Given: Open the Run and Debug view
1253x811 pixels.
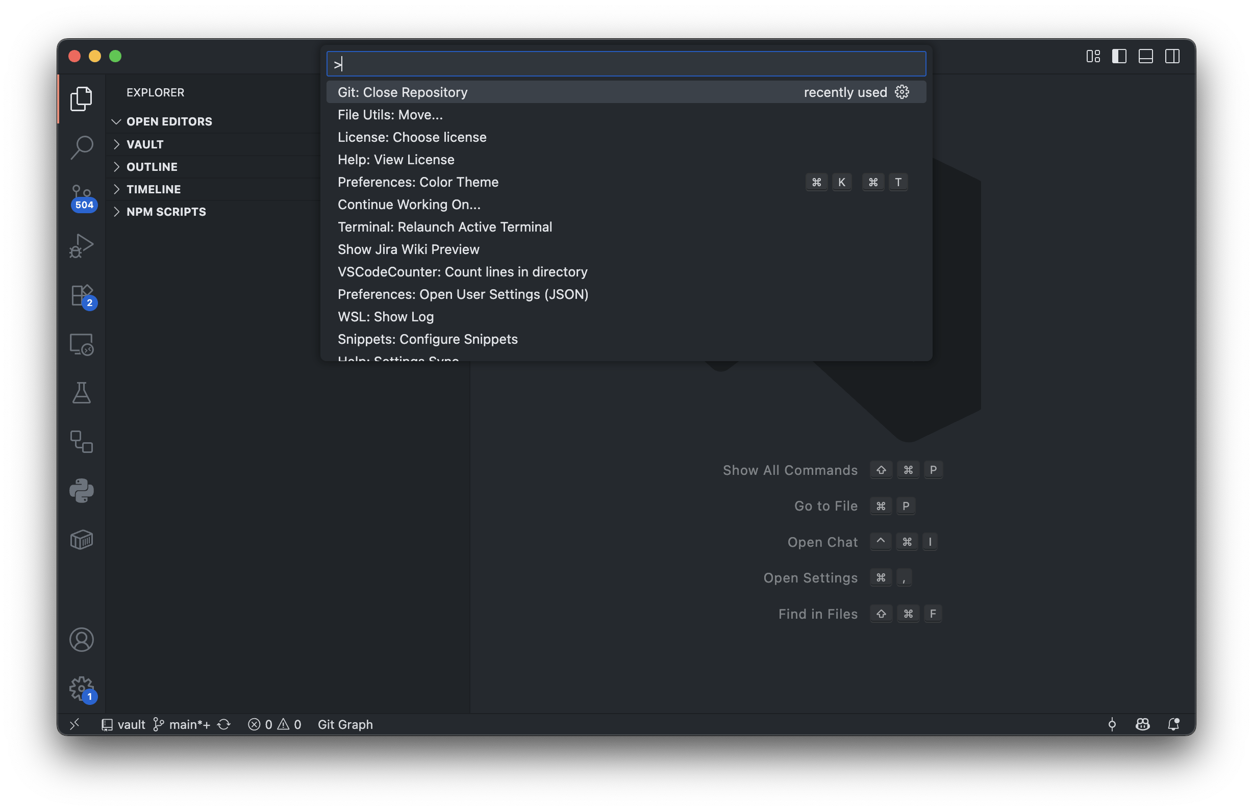Looking at the screenshot, I should (x=81, y=246).
